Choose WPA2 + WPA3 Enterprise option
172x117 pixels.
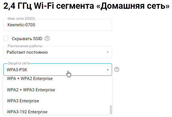coord(31,90)
